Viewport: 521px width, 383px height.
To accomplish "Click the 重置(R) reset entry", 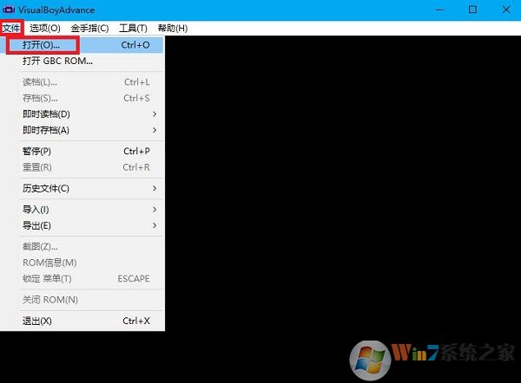I will point(82,167).
